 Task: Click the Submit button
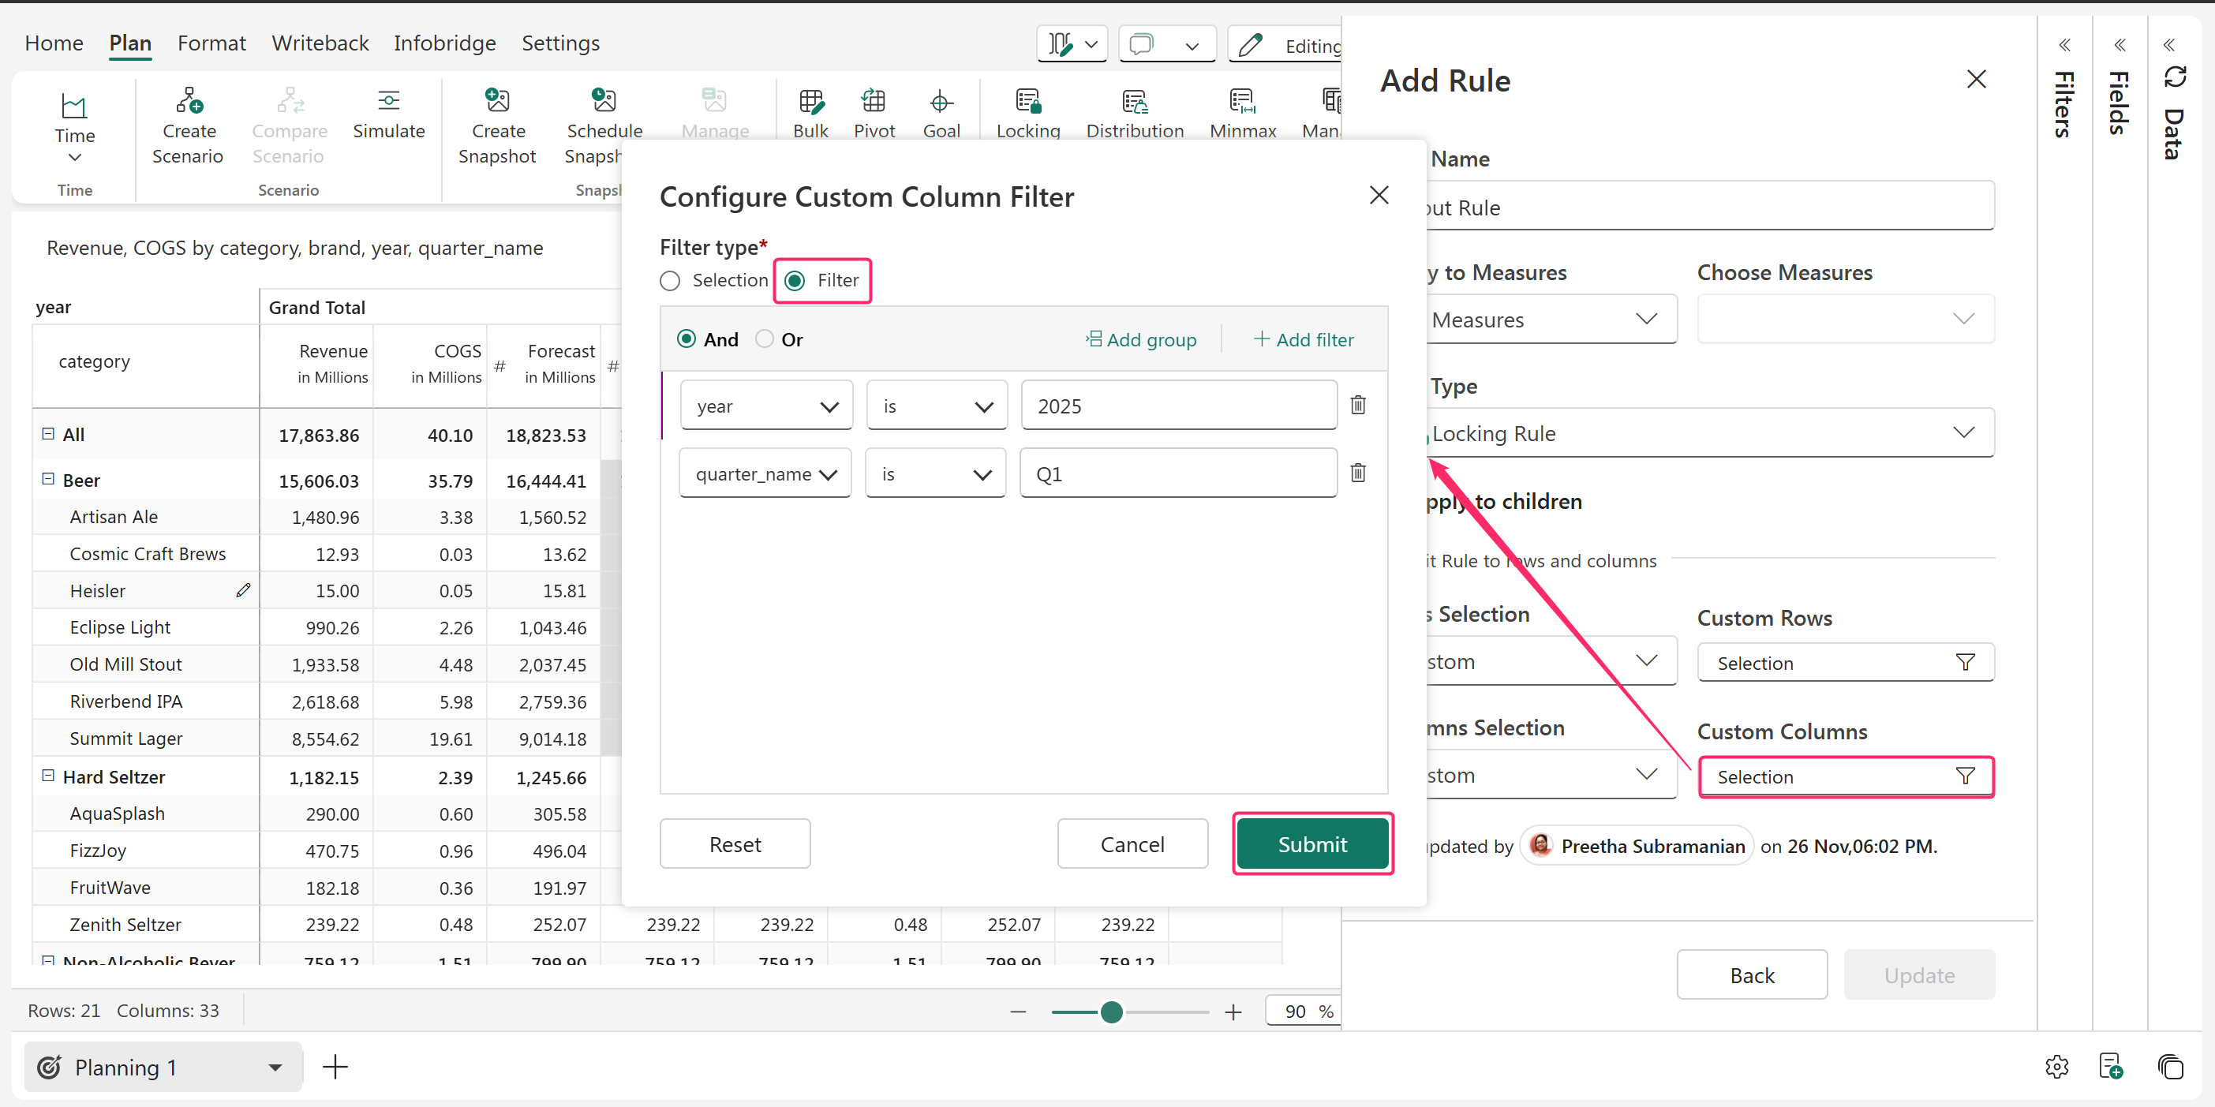click(x=1311, y=844)
